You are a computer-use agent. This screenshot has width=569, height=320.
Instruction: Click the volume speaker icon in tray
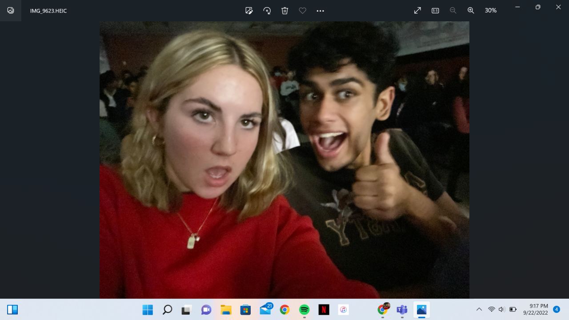pos(502,309)
